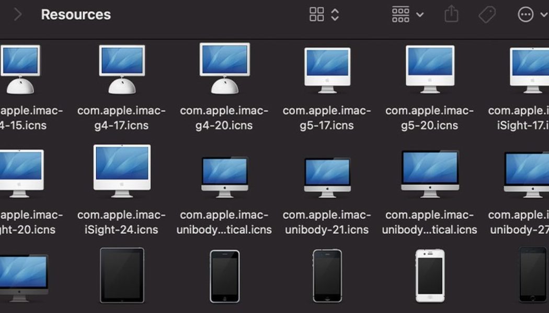Click the com.apple.imac-g5-17.icns filename label
The width and height of the screenshot is (549, 313).
tap(326, 118)
